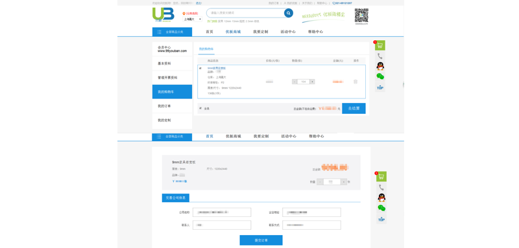The height and width of the screenshot is (248, 519).
Task: Open 我的订单 link in the top bar
Action: coord(273,3)
